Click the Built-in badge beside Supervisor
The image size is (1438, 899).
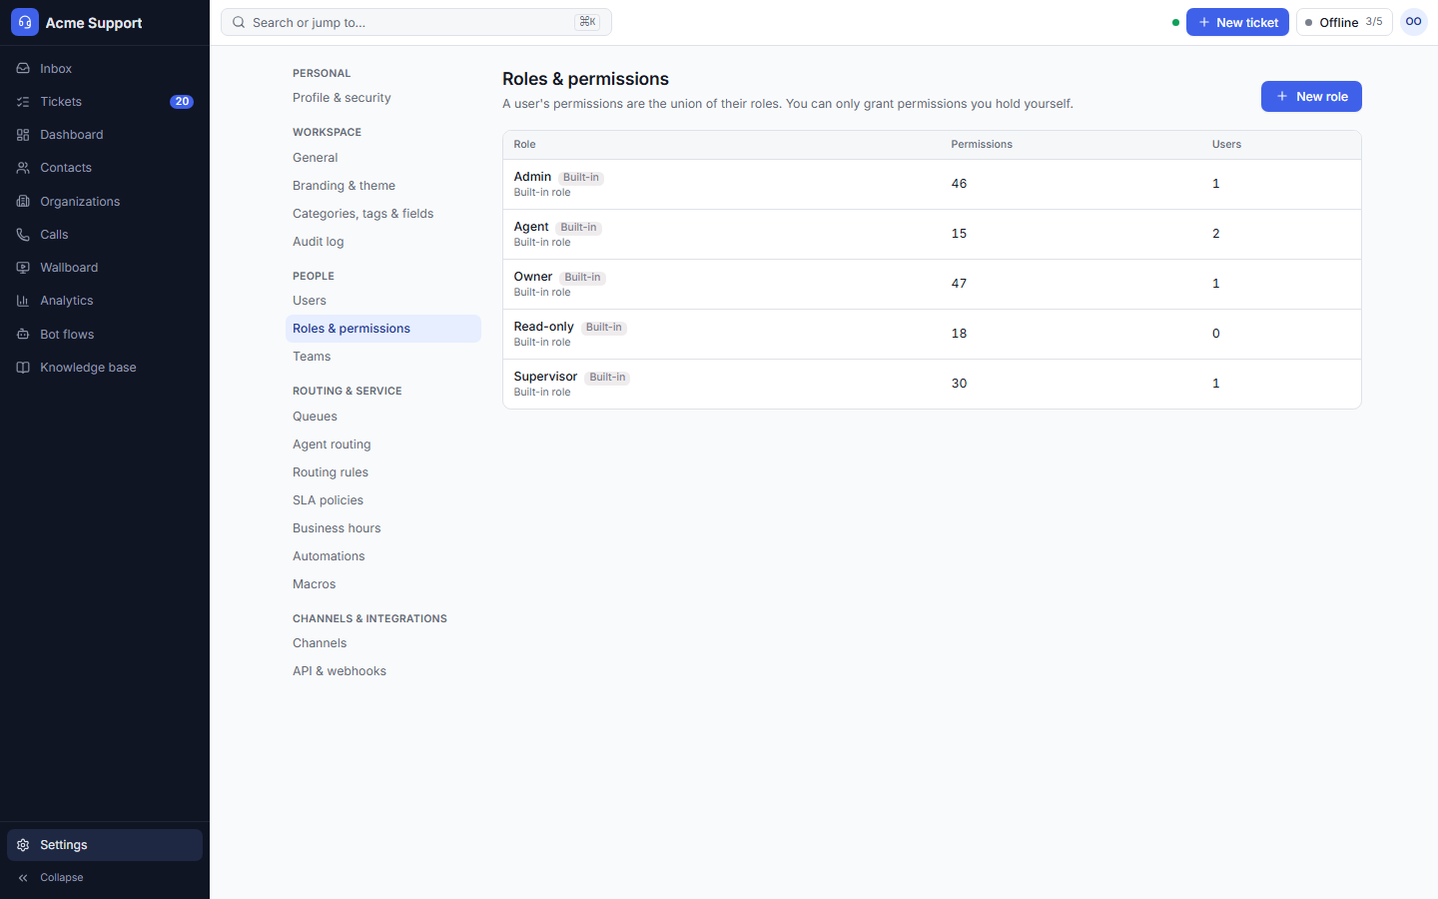pyautogui.click(x=607, y=378)
